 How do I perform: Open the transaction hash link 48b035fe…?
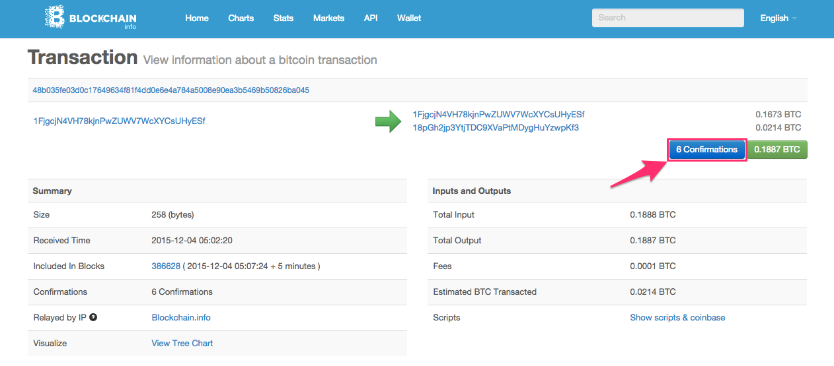click(x=171, y=90)
